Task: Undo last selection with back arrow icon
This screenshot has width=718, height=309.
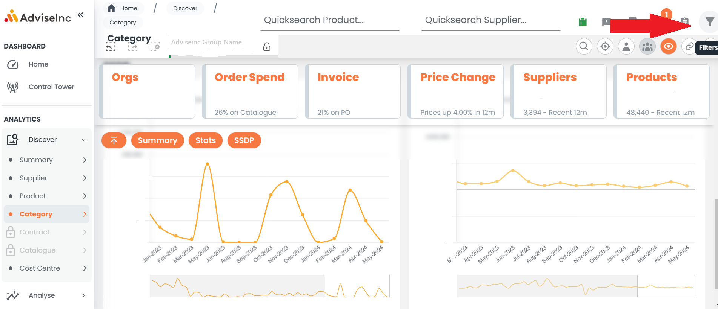Action: tap(111, 47)
